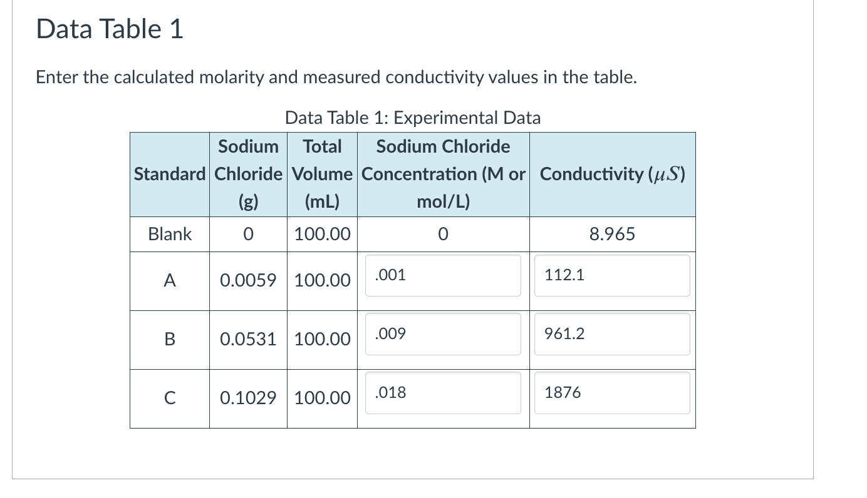Click the concentration input showing .018 for Standard C

pyautogui.click(x=443, y=393)
